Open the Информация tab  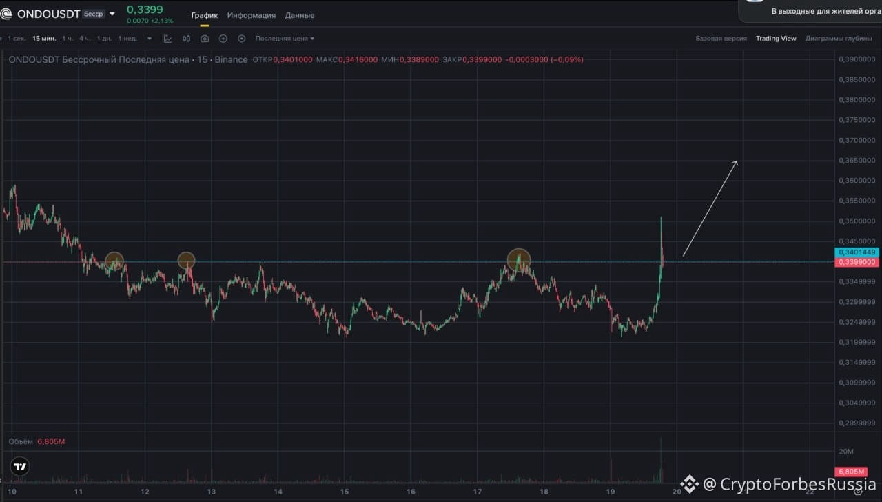(252, 15)
